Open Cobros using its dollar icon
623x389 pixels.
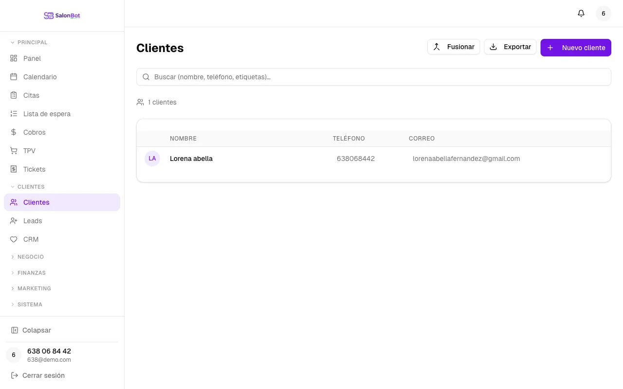pos(14,132)
